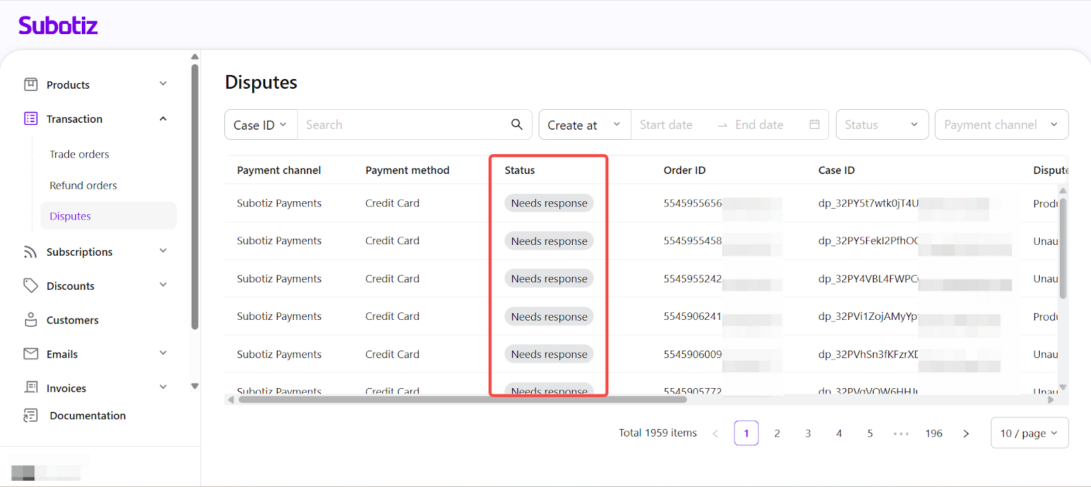The width and height of the screenshot is (1091, 487).
Task: Click the Products sidebar icon
Action: pyautogui.click(x=31, y=85)
